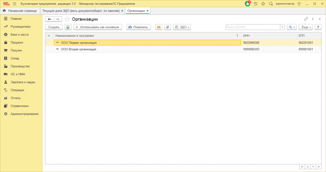Add Организации to favorites star
Screen dimensions: 326x172
tap(67, 19)
